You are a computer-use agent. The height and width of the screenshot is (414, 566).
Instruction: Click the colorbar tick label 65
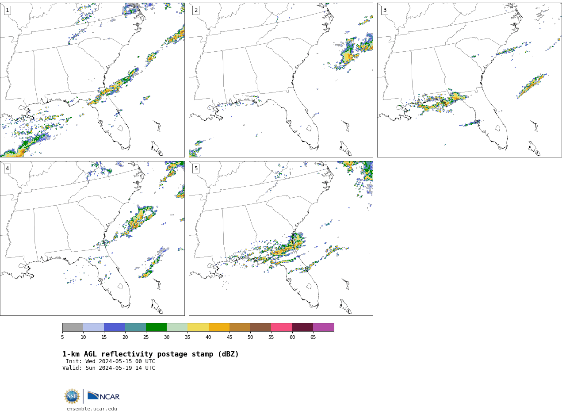[313, 337]
